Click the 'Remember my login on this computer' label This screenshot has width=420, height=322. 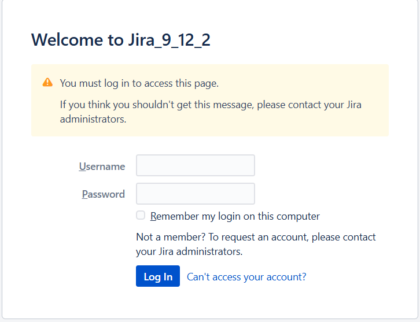point(235,216)
